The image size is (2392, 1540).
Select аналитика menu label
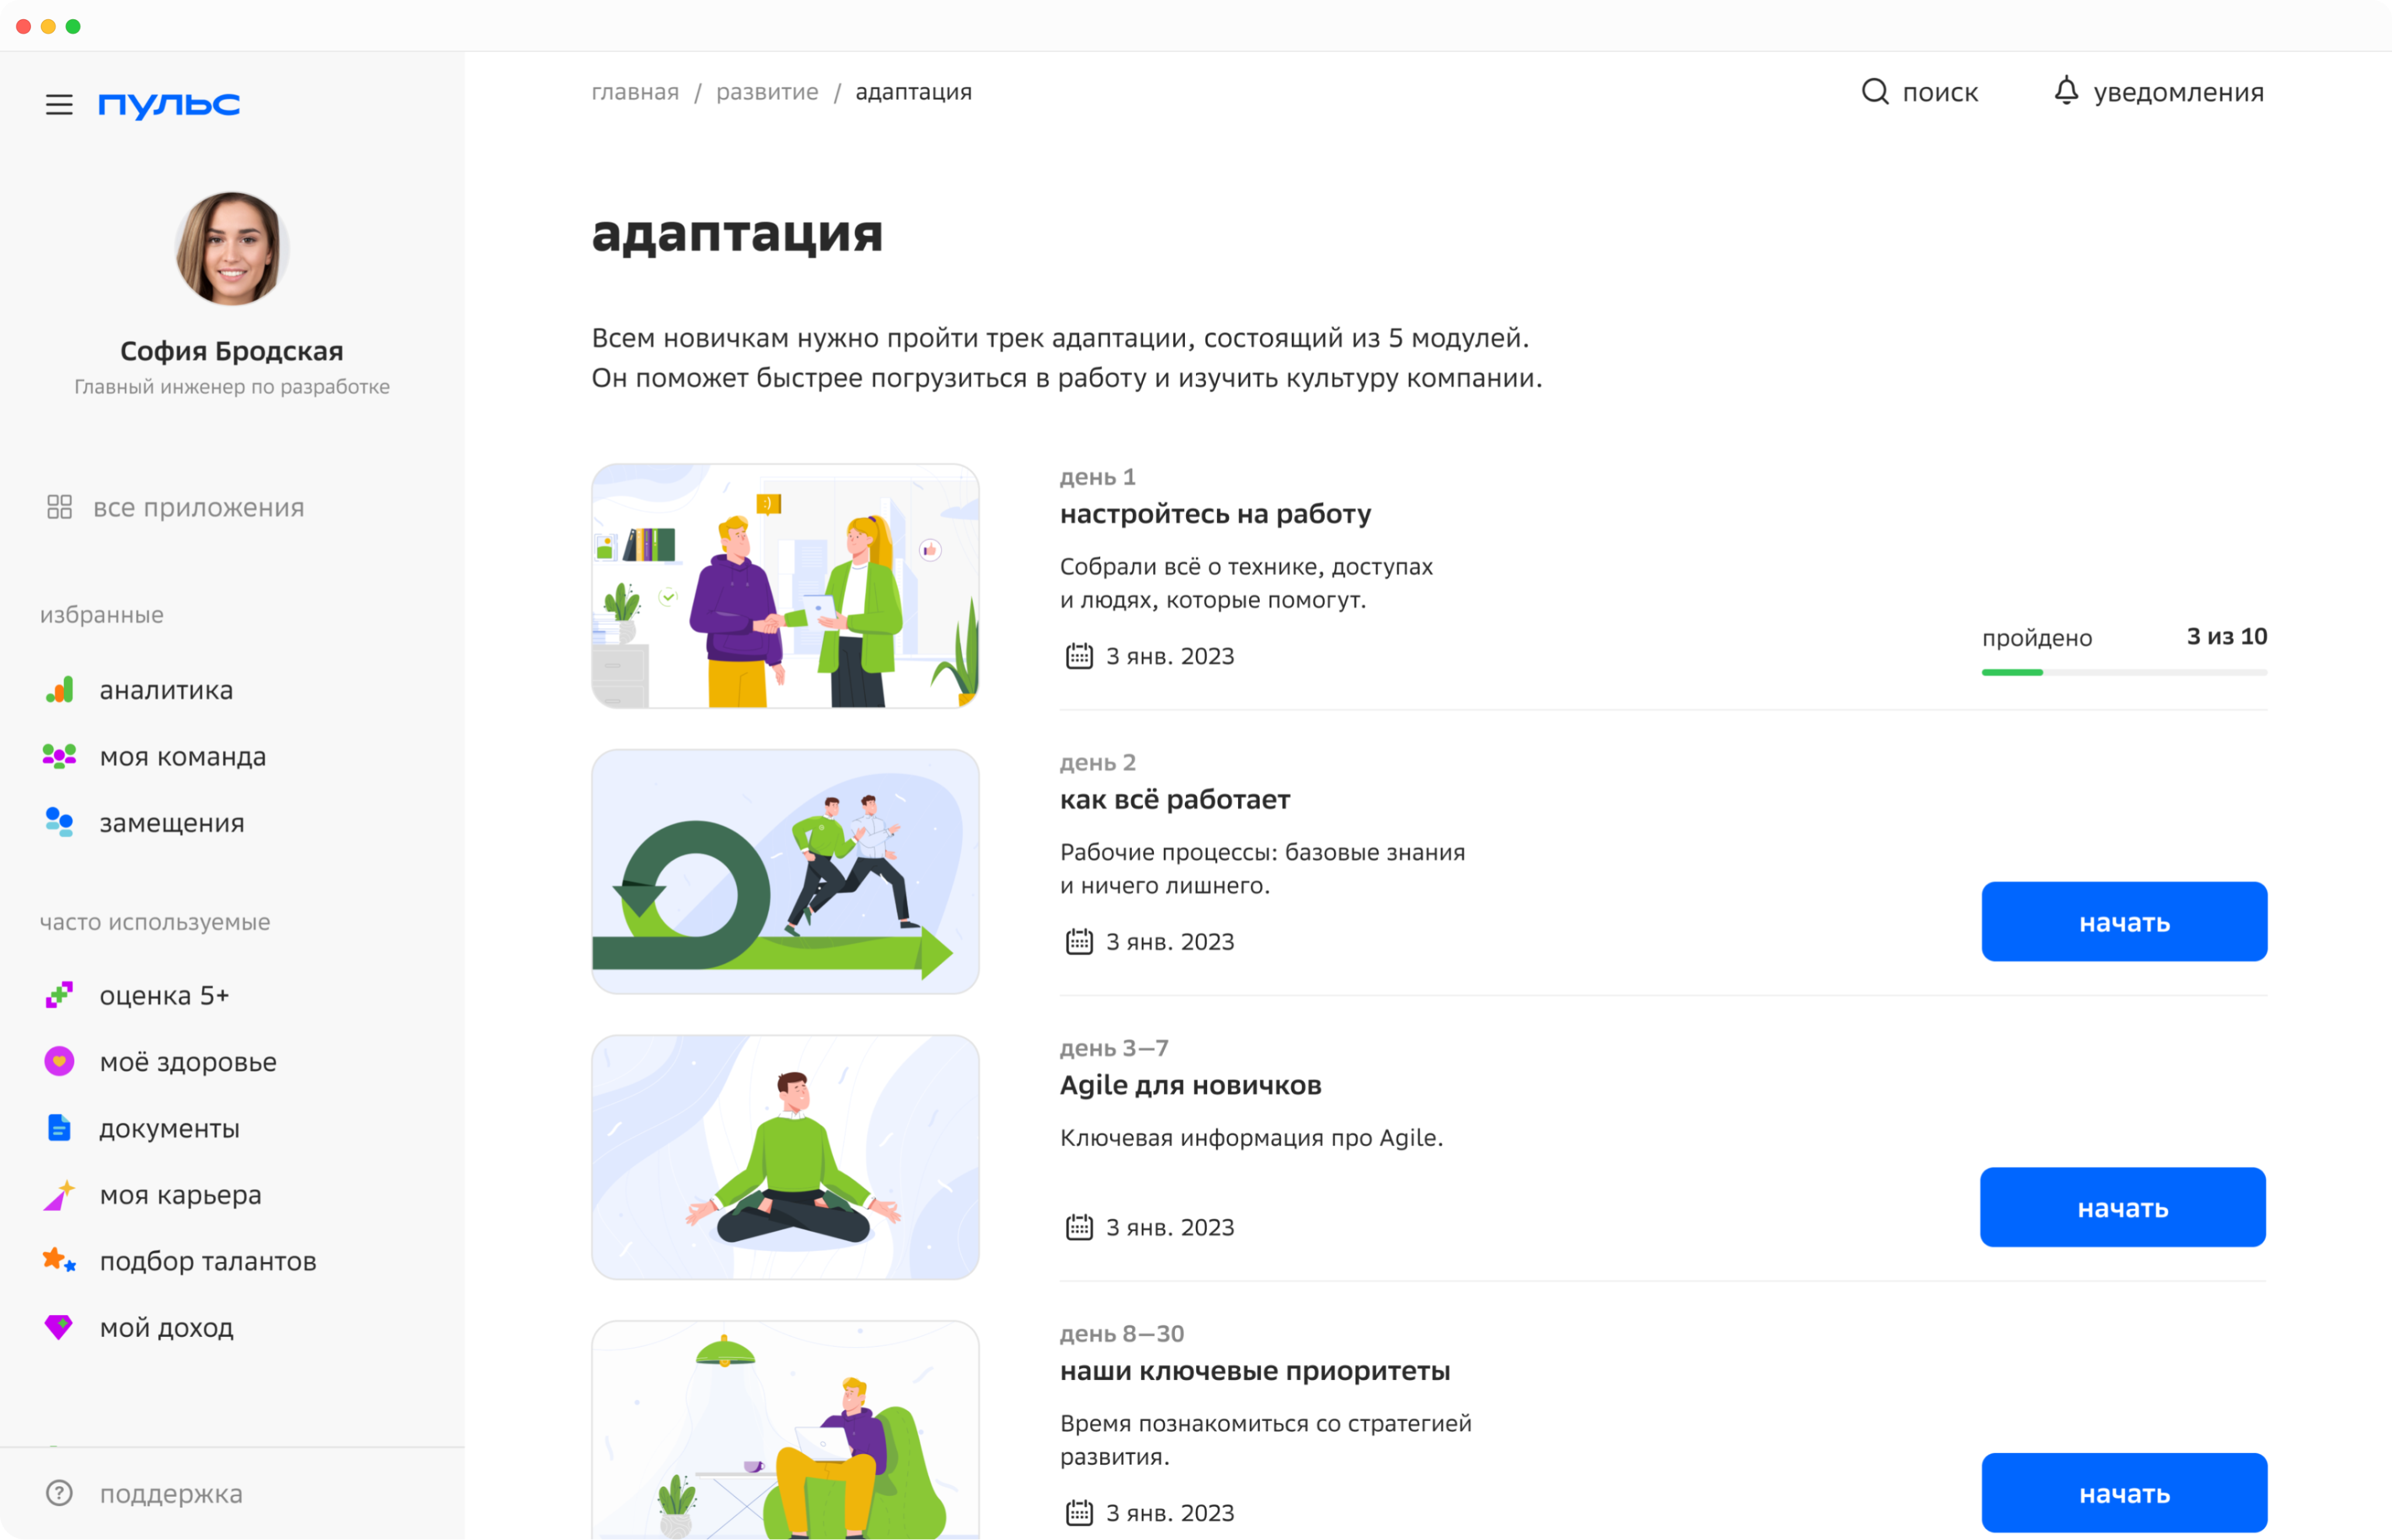coord(166,690)
